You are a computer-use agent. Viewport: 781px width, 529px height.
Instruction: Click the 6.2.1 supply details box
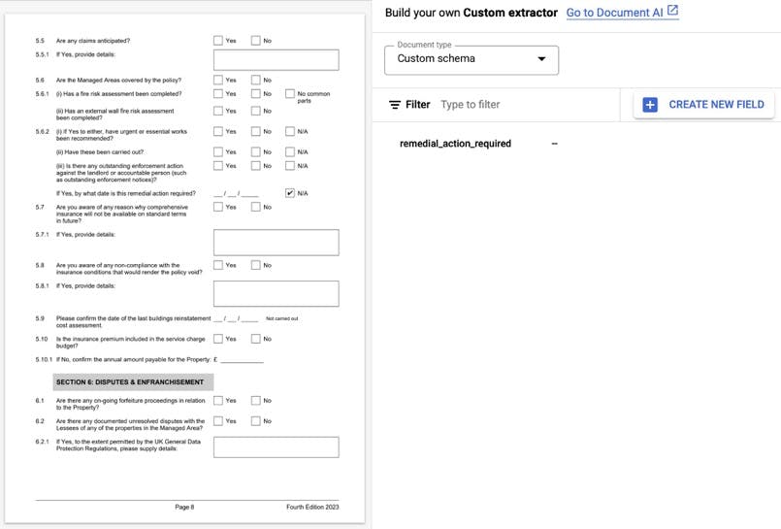click(277, 447)
